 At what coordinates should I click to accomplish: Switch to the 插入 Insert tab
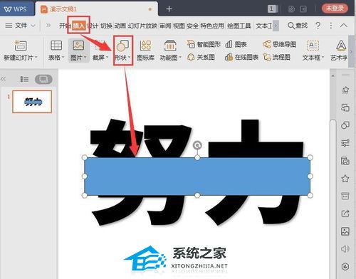pos(78,26)
